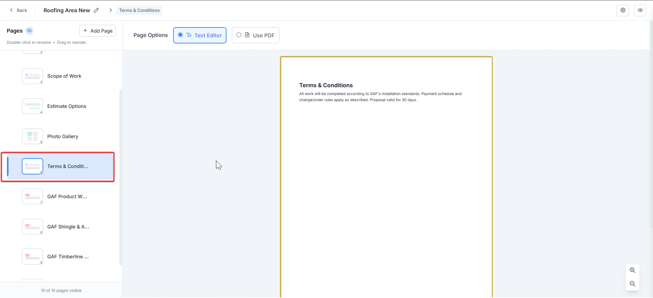
Task: Click the Estimate Options page thumbnail
Action: (x=32, y=106)
